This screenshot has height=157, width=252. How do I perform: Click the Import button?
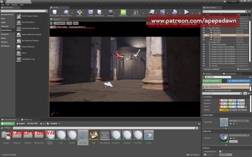[21, 124]
